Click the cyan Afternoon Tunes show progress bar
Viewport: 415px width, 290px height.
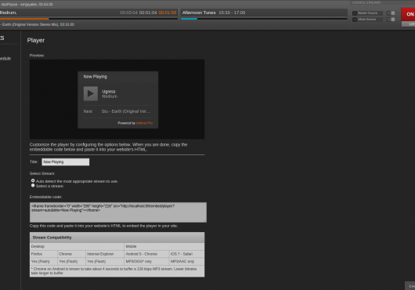[189, 19]
